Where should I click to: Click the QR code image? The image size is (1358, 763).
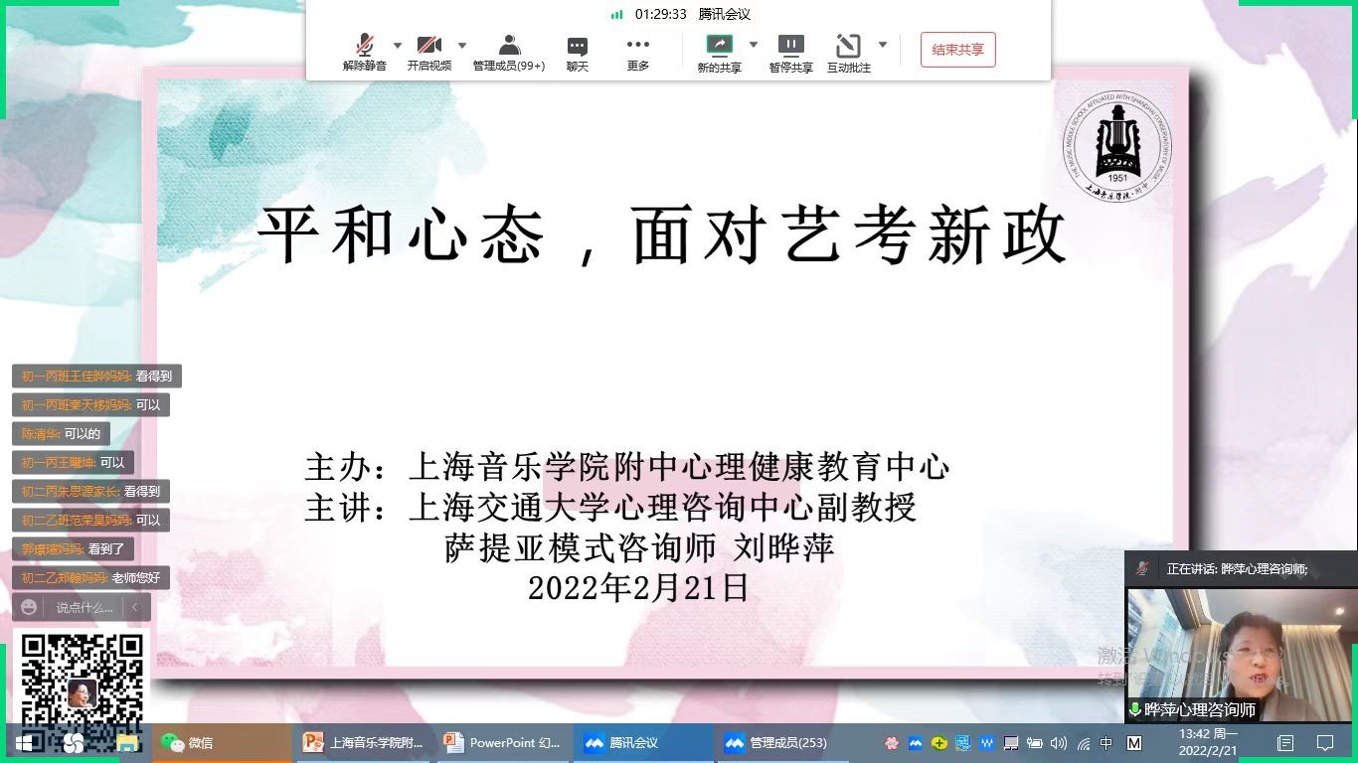tap(83, 679)
